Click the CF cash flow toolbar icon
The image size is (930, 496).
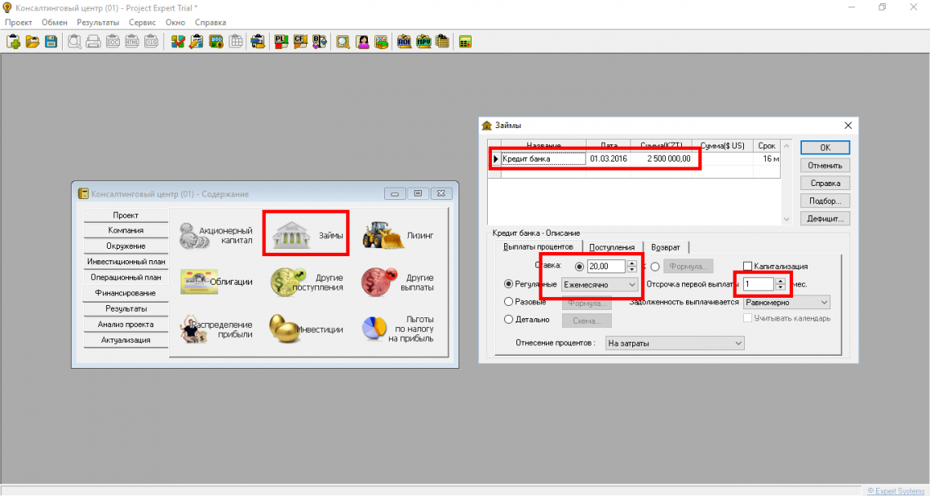click(299, 42)
